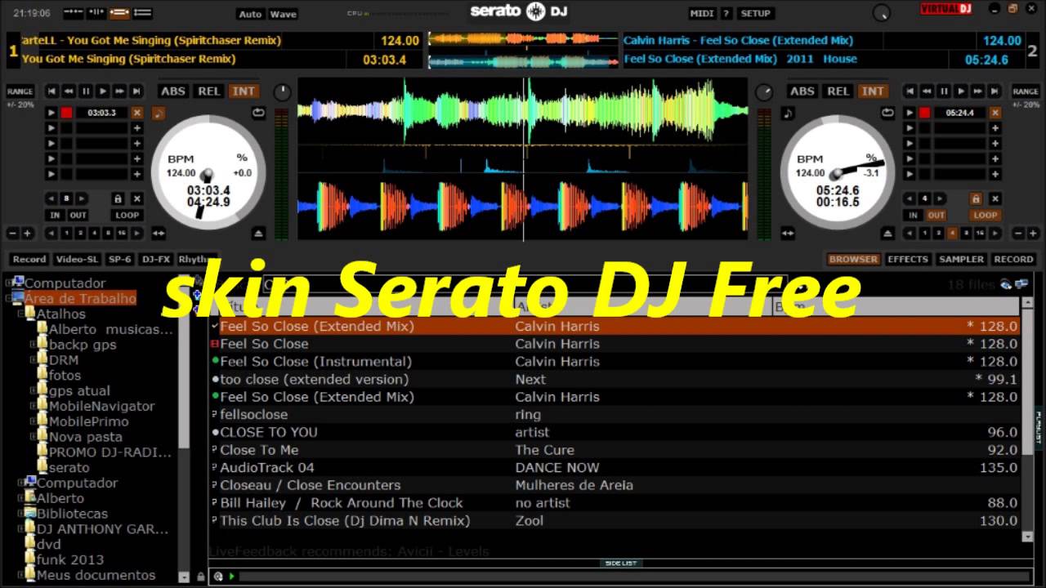Collapse the Área de Trabalho folder
The height and width of the screenshot is (588, 1046).
pos(9,299)
